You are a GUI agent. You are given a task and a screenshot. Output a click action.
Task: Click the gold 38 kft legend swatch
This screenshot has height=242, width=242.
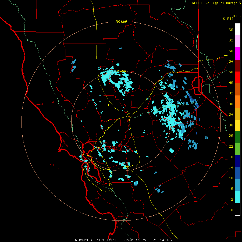tap(237, 114)
